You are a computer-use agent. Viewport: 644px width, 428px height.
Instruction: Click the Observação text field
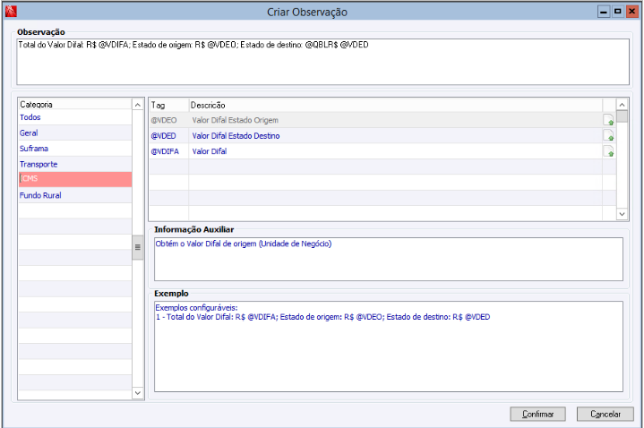pos(322,62)
